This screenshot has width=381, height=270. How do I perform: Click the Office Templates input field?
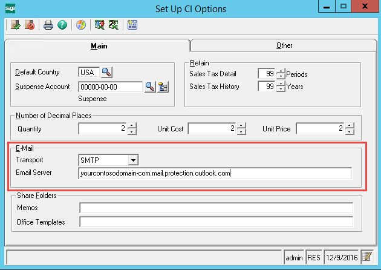pyautogui.click(x=215, y=222)
